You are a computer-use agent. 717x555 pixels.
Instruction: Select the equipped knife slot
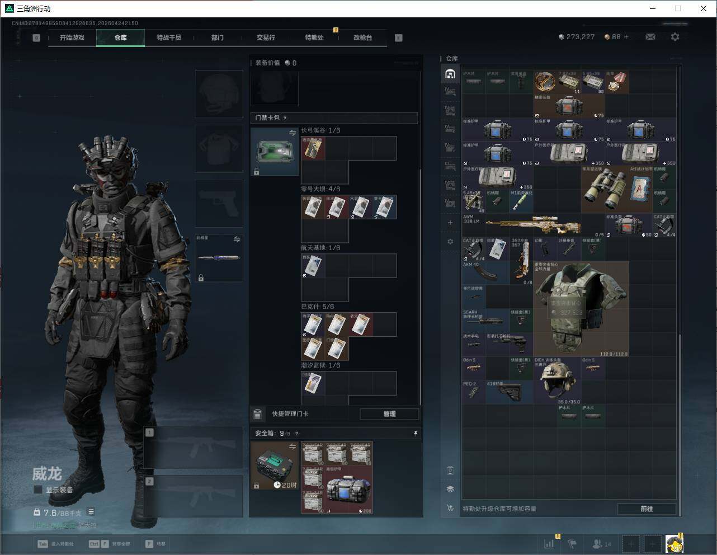[219, 258]
